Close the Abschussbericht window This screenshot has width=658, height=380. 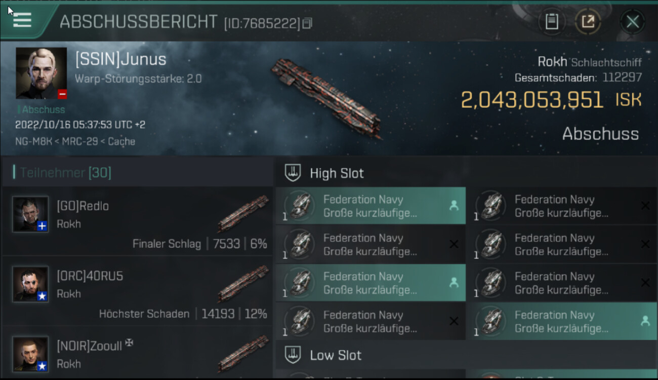click(x=632, y=22)
